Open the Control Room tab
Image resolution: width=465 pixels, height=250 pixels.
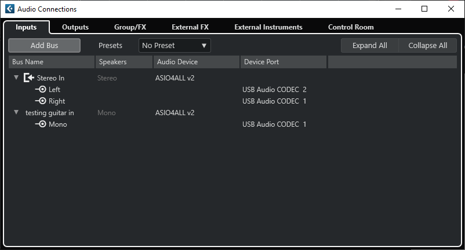(x=351, y=27)
